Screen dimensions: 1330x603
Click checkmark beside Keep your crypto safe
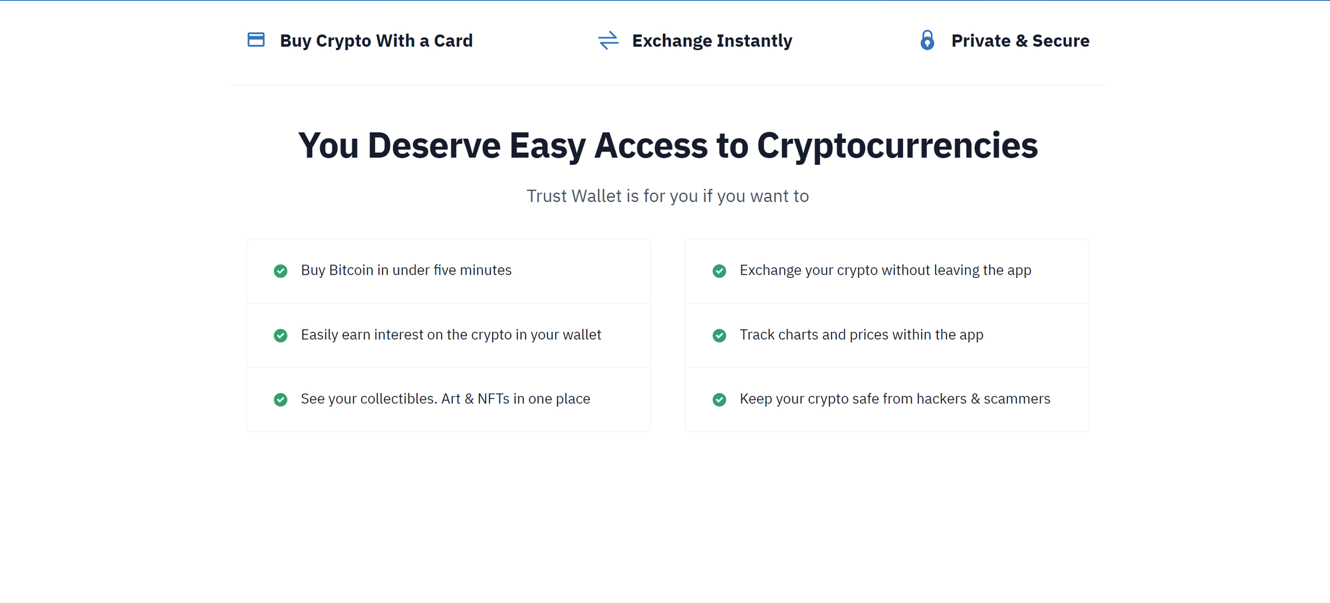720,400
